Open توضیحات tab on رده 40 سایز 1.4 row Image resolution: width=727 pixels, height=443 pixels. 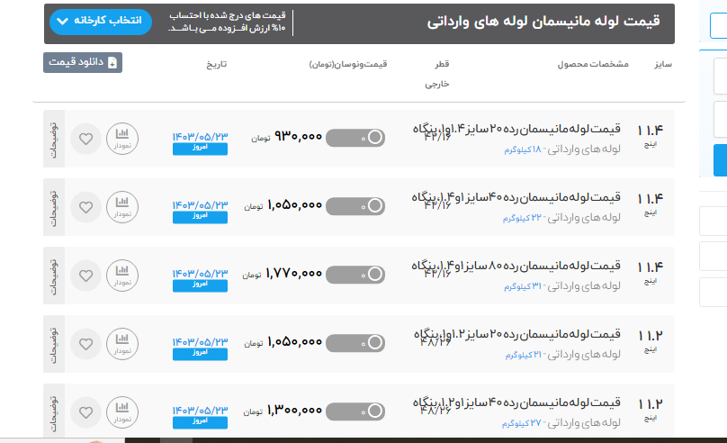pyautogui.click(x=53, y=207)
